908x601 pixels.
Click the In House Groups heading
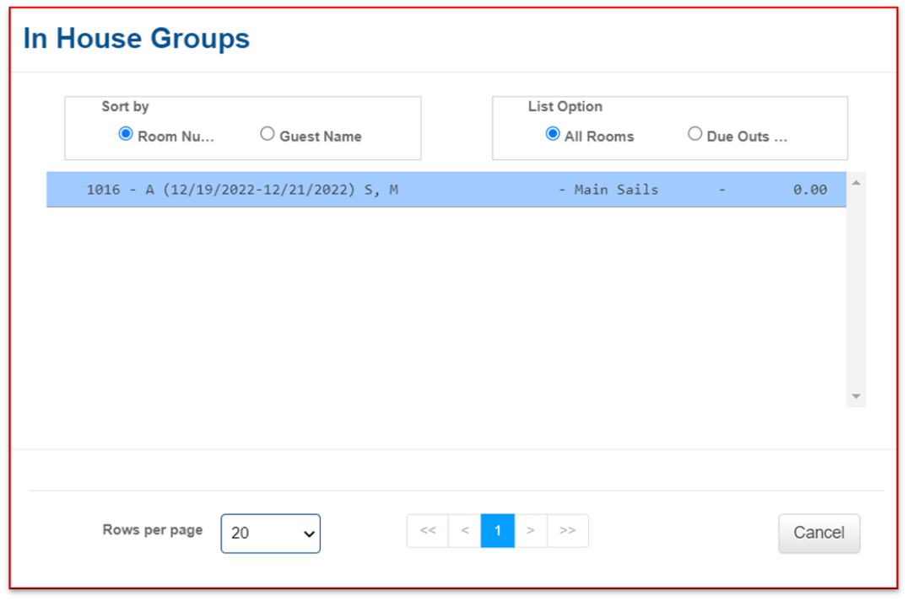point(137,39)
